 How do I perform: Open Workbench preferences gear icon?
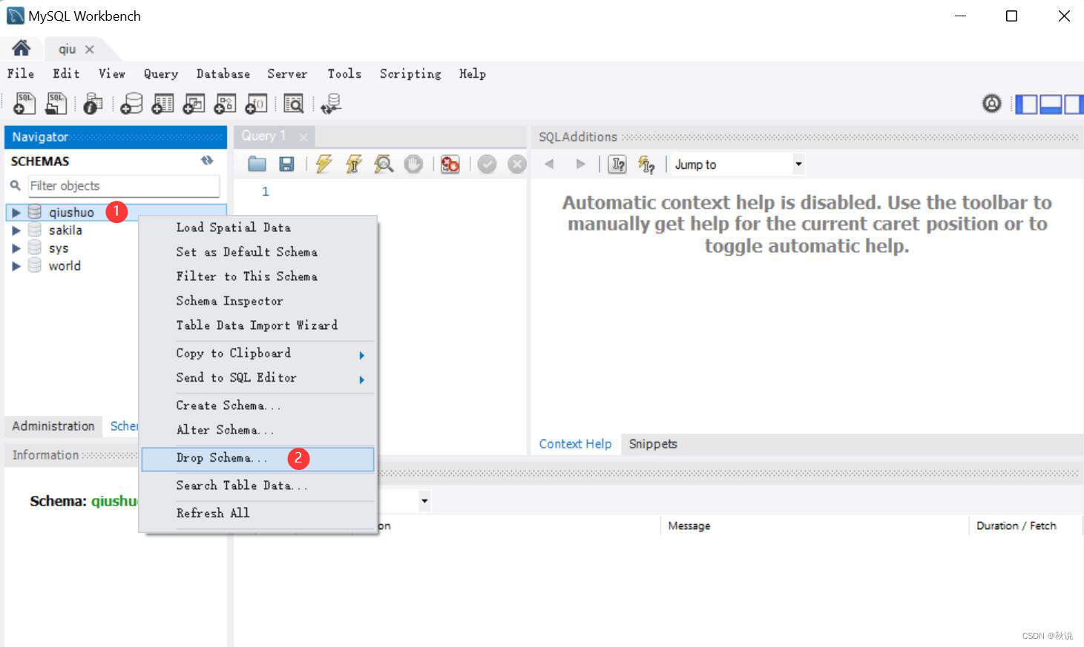[992, 104]
